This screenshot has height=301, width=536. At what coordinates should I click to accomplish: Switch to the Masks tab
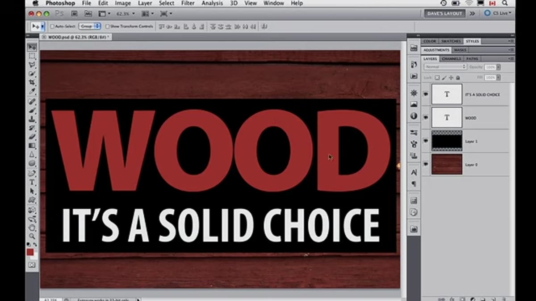click(460, 50)
